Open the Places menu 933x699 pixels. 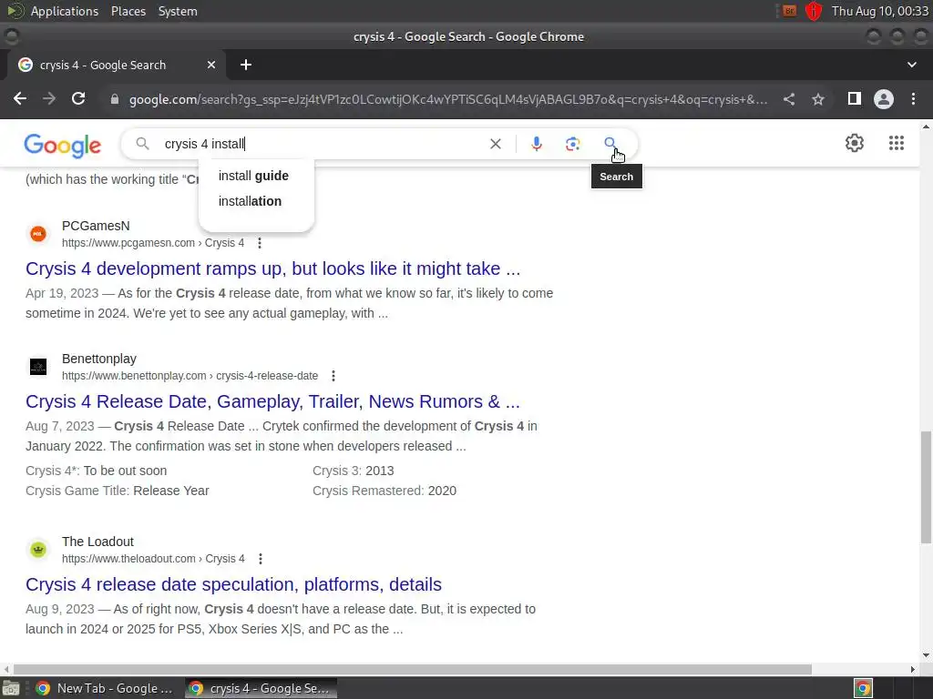pyautogui.click(x=128, y=11)
